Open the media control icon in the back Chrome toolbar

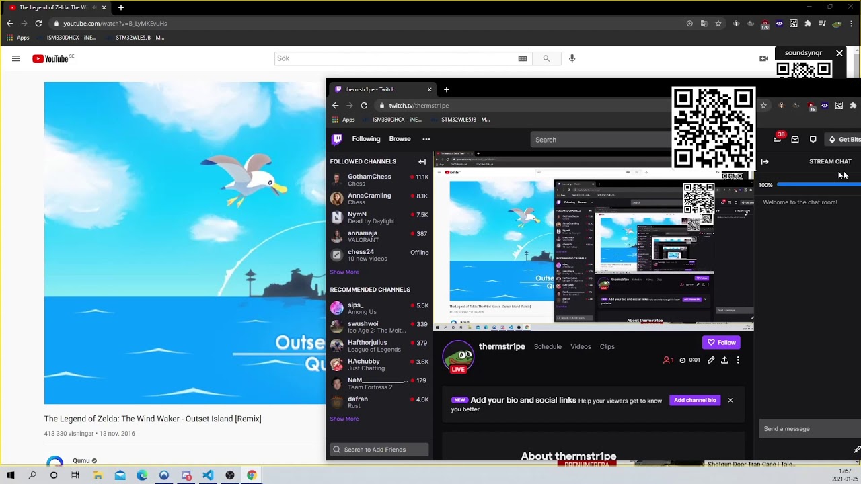(822, 23)
